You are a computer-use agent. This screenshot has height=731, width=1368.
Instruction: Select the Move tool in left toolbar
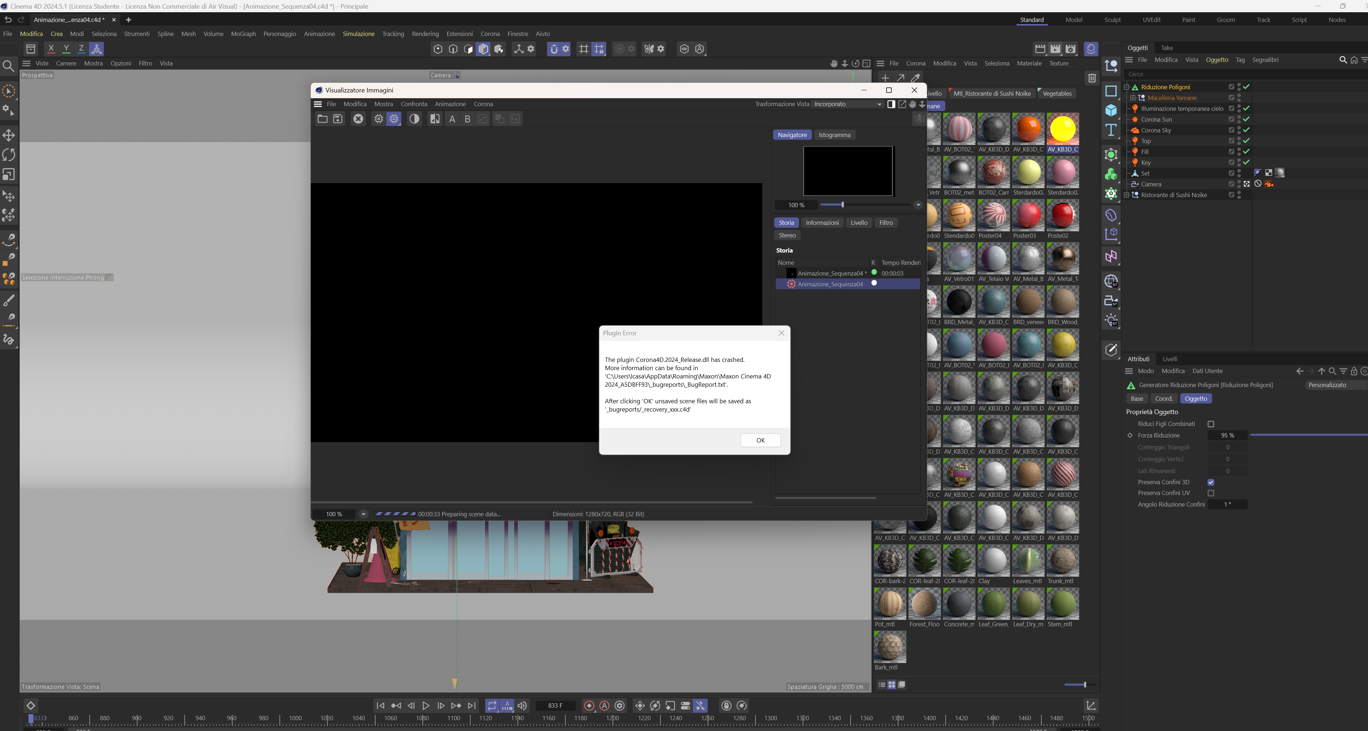(x=9, y=135)
